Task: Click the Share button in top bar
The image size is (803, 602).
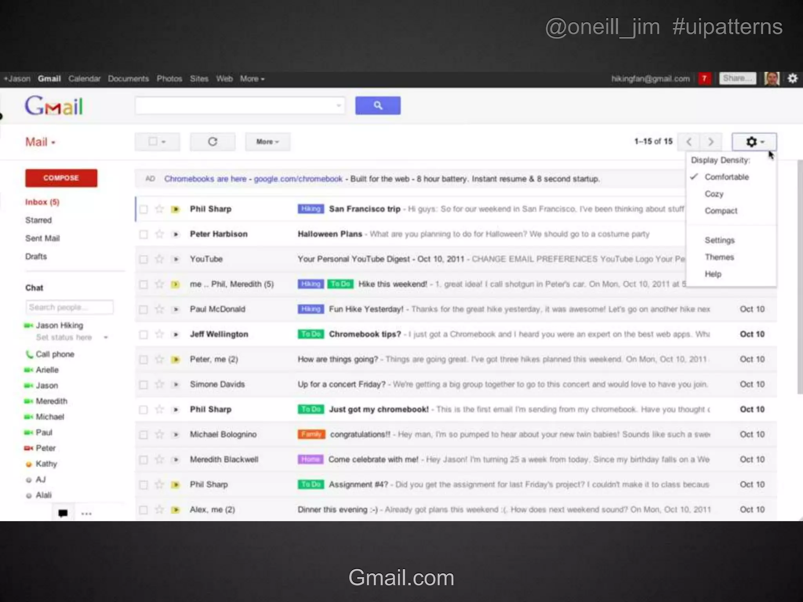Action: [738, 78]
